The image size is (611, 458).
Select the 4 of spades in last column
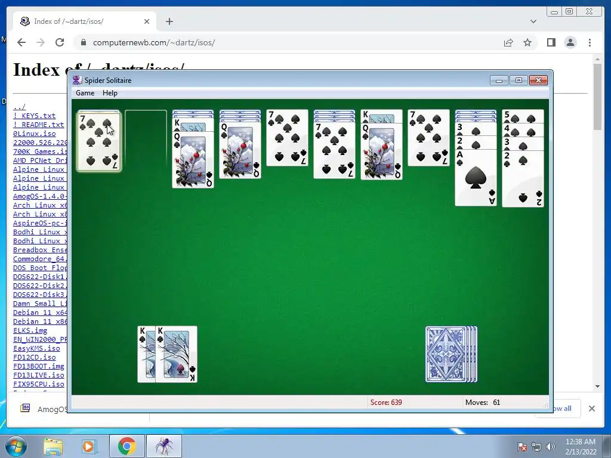(523, 130)
